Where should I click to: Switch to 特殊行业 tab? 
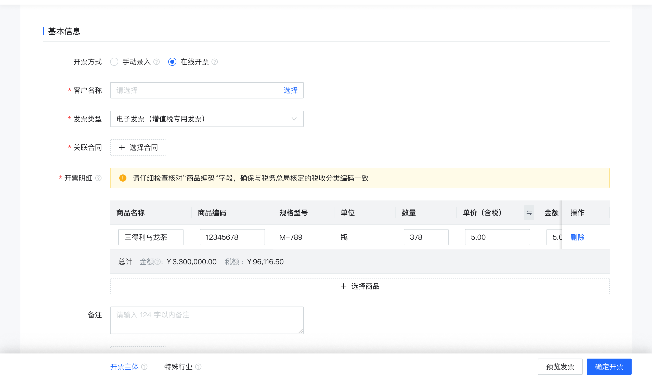pos(178,367)
